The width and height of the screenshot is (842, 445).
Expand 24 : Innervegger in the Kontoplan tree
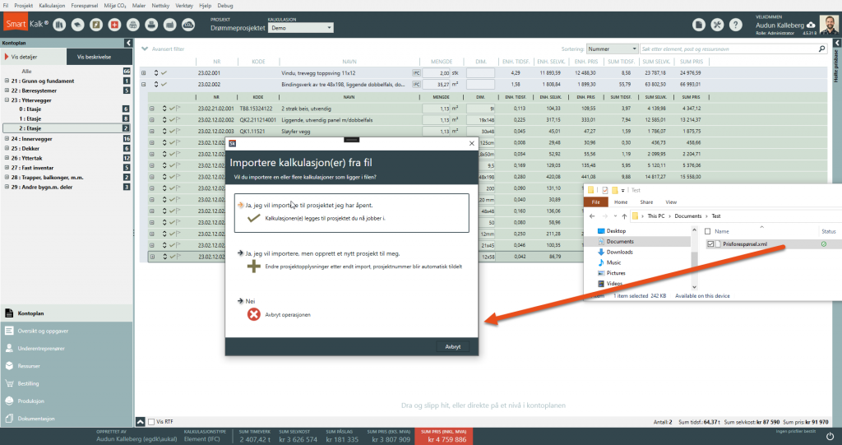7,139
